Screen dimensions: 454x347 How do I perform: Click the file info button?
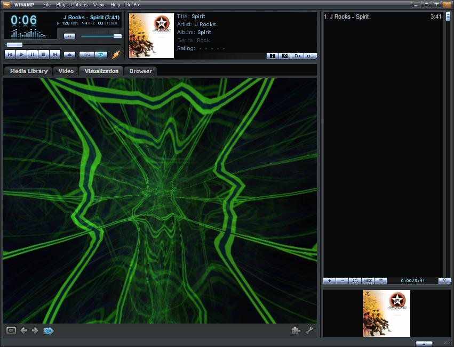(272, 56)
